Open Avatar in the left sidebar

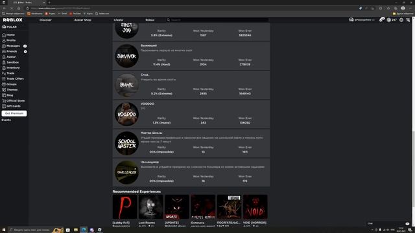pos(8,57)
